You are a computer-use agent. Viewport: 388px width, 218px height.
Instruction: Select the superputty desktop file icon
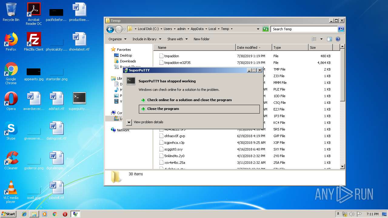[79, 101]
